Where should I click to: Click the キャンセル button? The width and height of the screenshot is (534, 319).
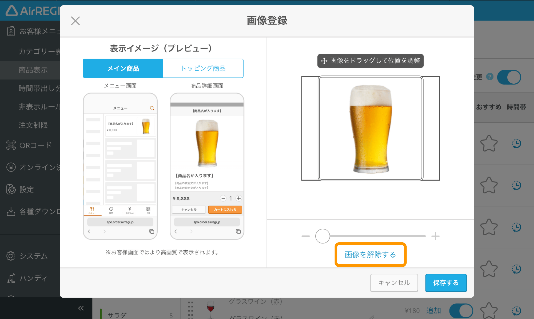[x=394, y=283]
